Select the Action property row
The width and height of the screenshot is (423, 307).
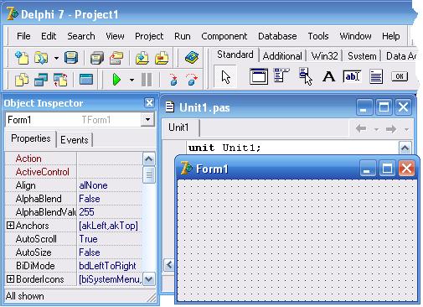click(x=74, y=159)
